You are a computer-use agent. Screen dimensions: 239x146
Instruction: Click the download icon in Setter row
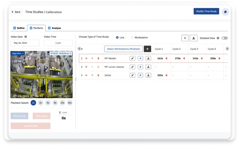click(148, 75)
